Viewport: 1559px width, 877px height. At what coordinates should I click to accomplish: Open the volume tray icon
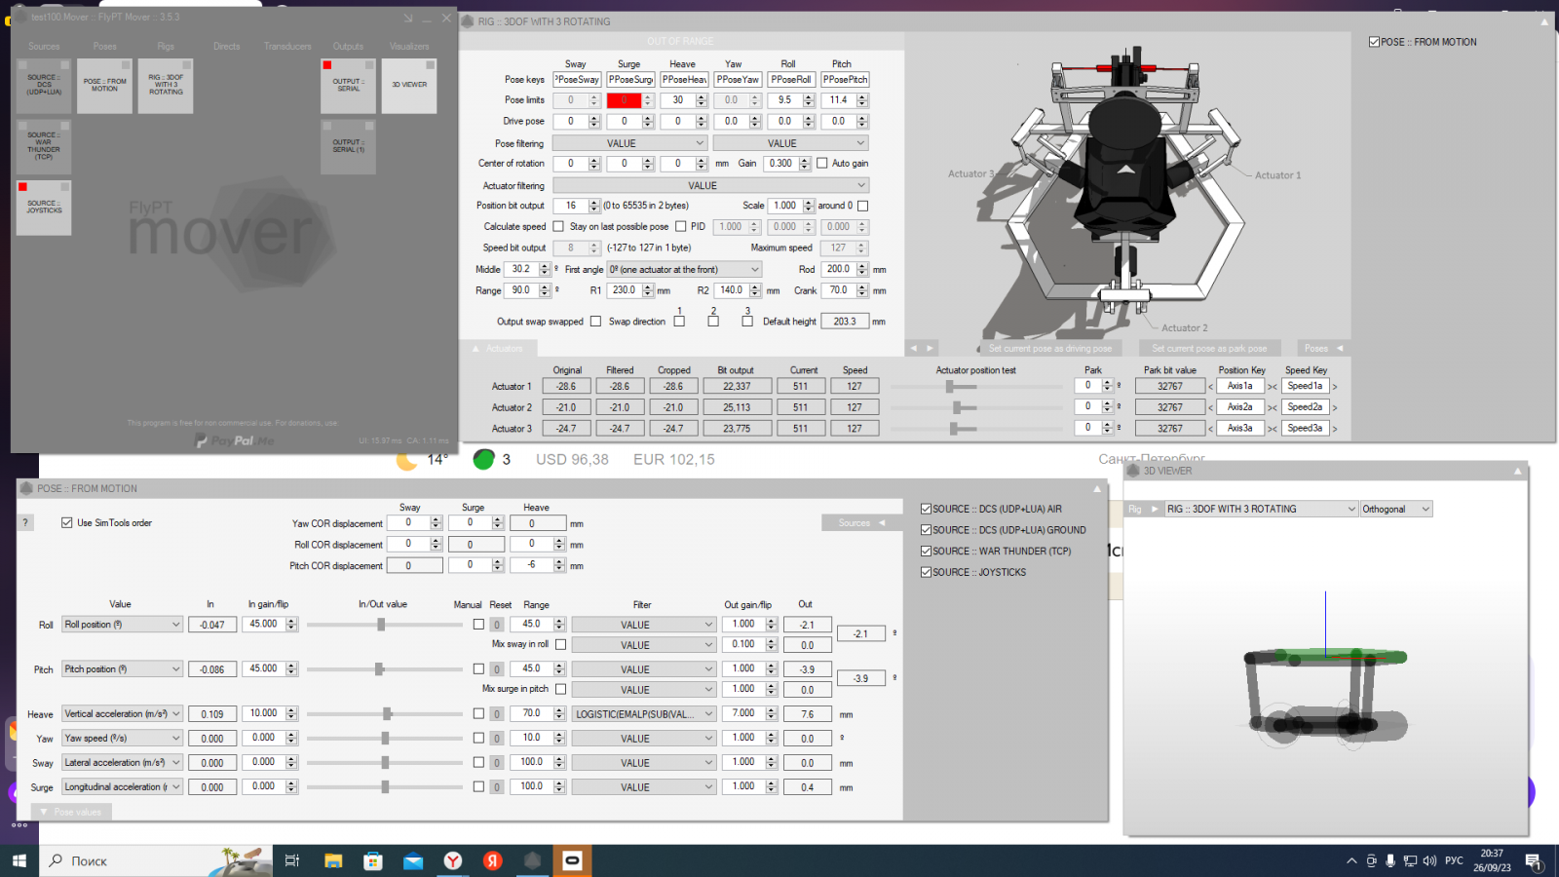click(x=1429, y=860)
